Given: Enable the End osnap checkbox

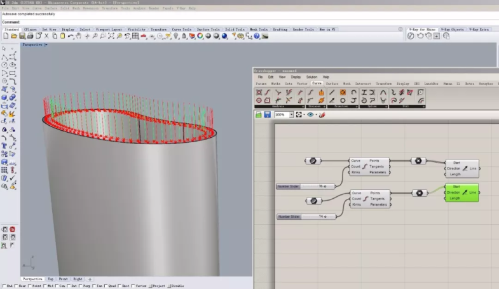Looking at the screenshot, I should 3,286.
